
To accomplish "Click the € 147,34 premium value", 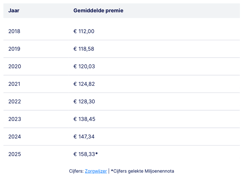I will pos(84,137).
